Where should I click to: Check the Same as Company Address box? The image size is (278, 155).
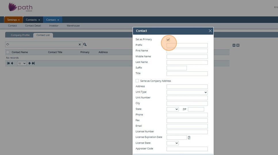point(137,81)
